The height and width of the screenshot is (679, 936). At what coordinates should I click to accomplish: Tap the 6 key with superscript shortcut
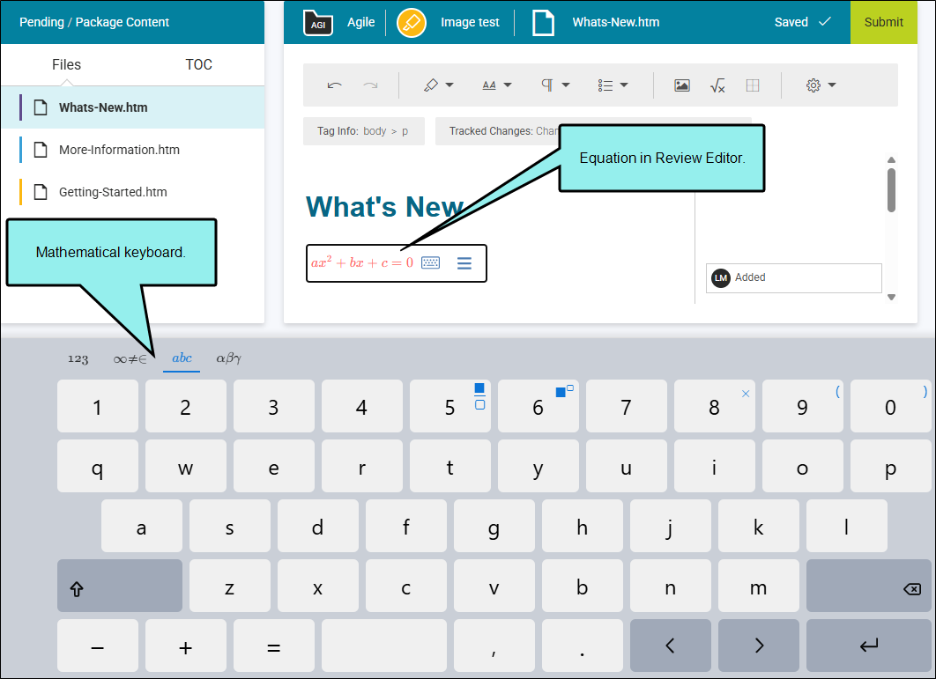pos(539,406)
